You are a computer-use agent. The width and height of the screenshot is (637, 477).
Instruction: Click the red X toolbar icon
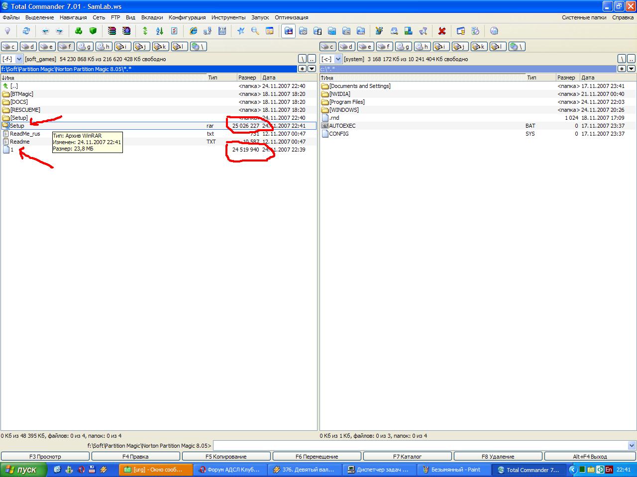[x=441, y=31]
